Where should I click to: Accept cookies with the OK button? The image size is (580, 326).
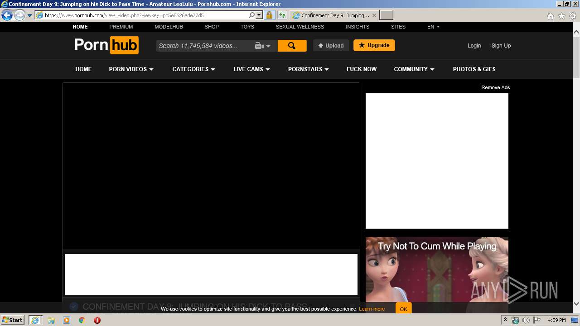403,309
